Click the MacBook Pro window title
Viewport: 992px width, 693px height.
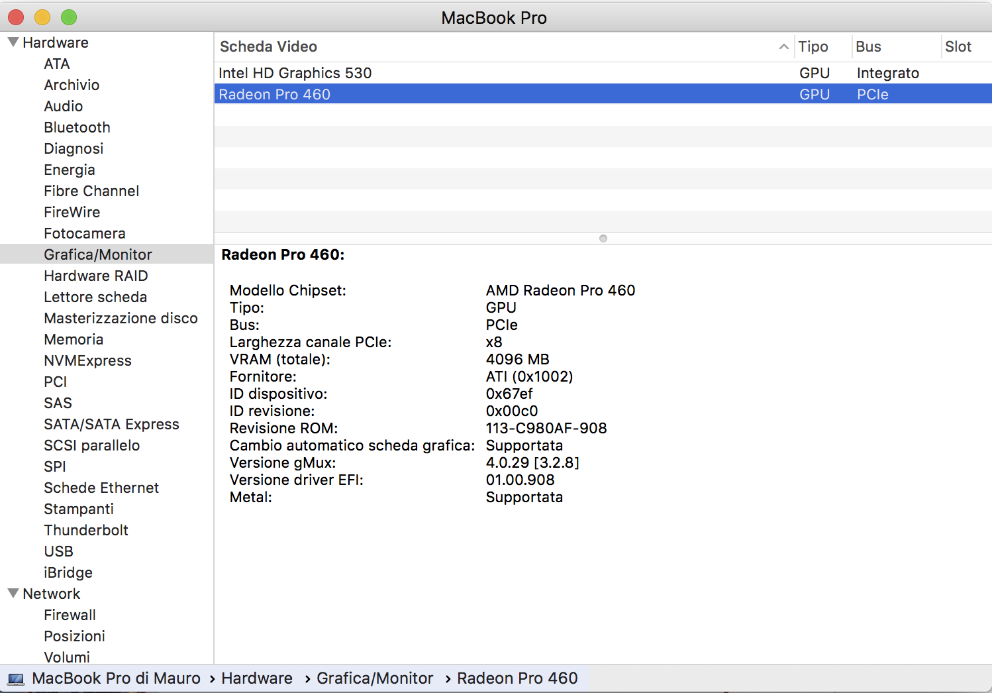[494, 18]
